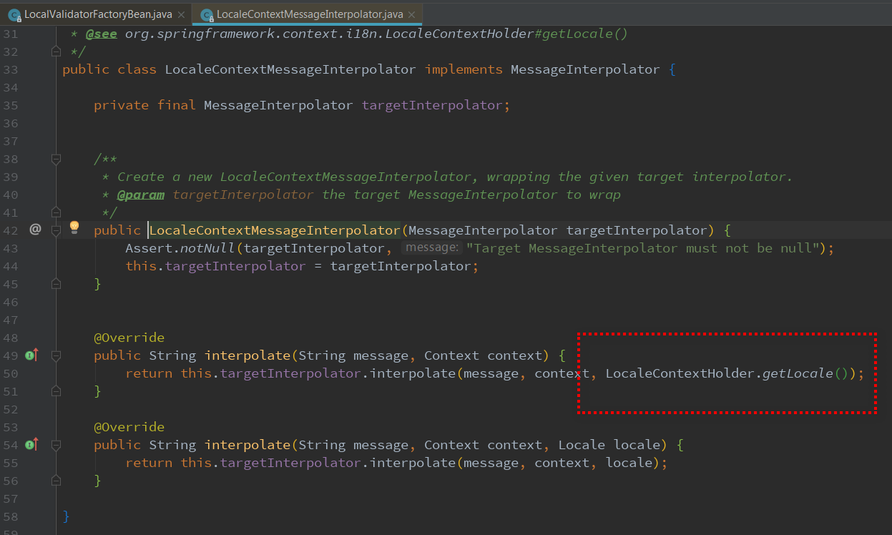Viewport: 892px width, 535px height.
Task: Click the @Override annotation on line 53
Action: [129, 427]
